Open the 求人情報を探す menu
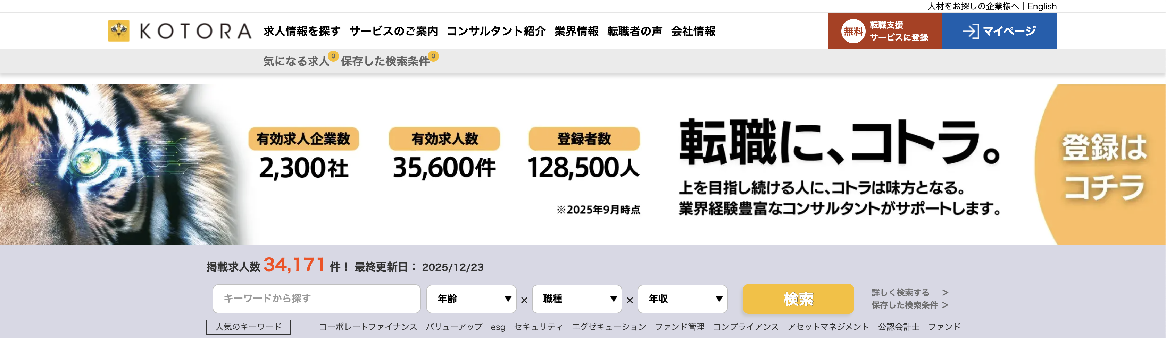The width and height of the screenshot is (1166, 338). click(x=301, y=31)
